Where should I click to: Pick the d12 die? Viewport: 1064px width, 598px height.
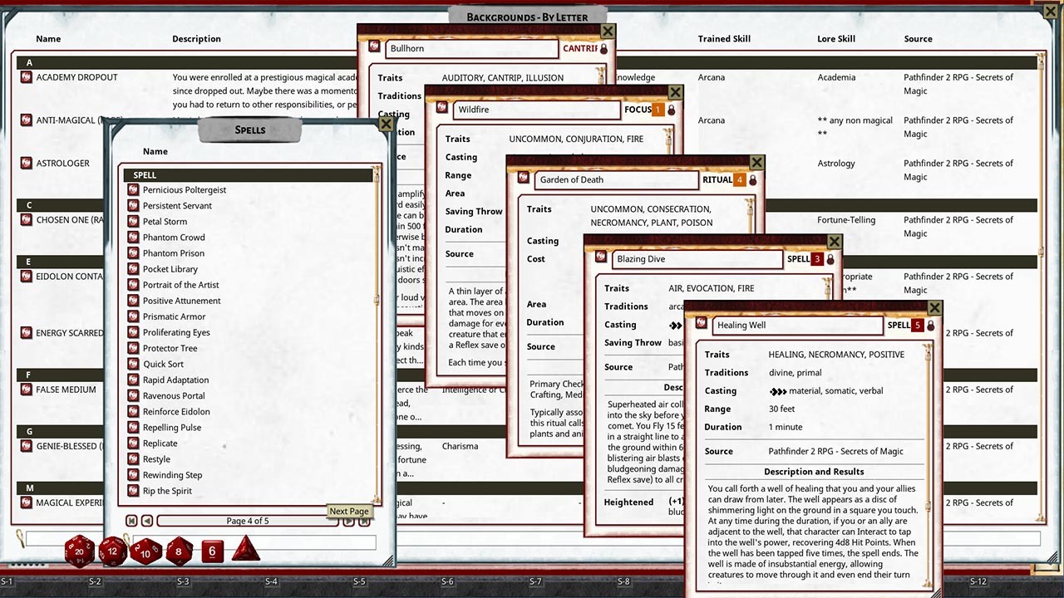[x=113, y=551]
